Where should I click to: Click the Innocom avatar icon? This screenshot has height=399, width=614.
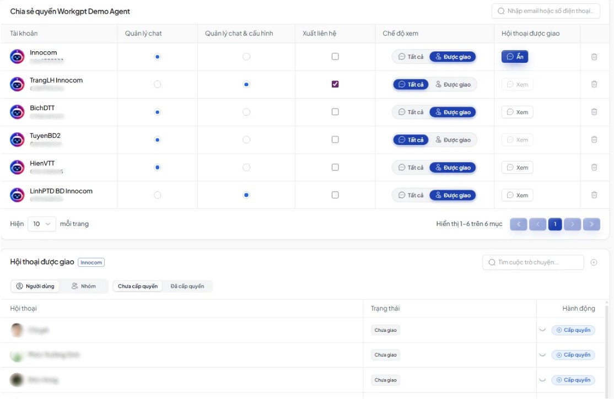tap(17, 57)
